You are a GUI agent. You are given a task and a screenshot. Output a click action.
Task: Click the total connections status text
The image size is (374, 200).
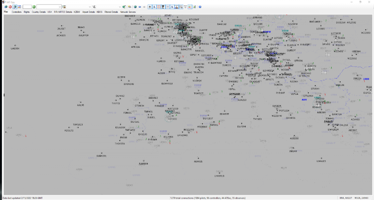208,198
